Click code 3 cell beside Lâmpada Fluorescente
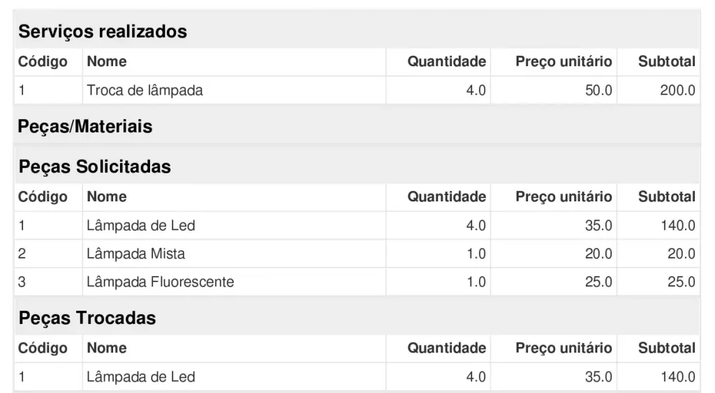 pos(22,282)
